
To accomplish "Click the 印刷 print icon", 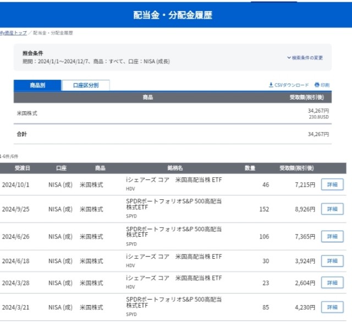I will [322, 85].
